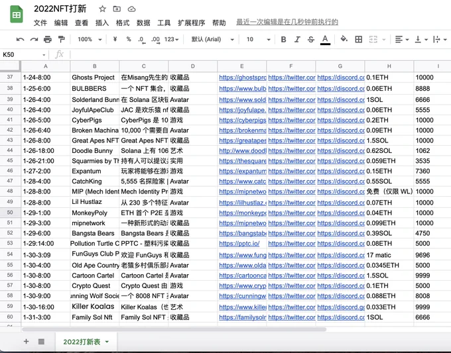Open the 格式 menu
This screenshot has height=353, width=451.
pyautogui.click(x=123, y=23)
